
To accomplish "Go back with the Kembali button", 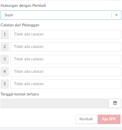I will pos(86,119).
